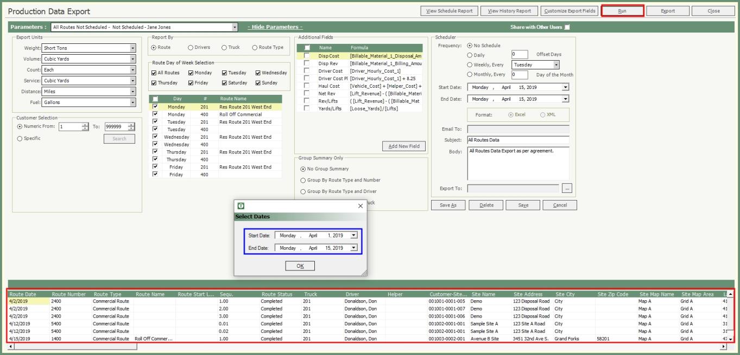Check the Yards/Lifts additional field
Screen dimensions: 740x355
307,108
